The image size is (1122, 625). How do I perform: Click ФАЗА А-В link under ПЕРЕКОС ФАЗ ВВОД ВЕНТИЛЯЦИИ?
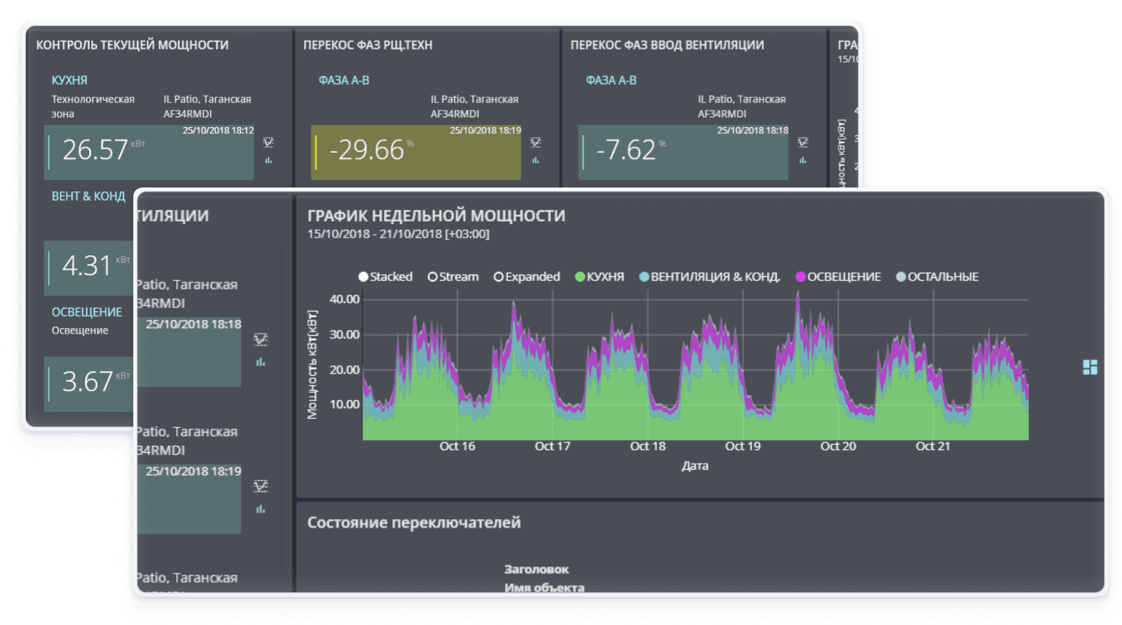click(611, 80)
